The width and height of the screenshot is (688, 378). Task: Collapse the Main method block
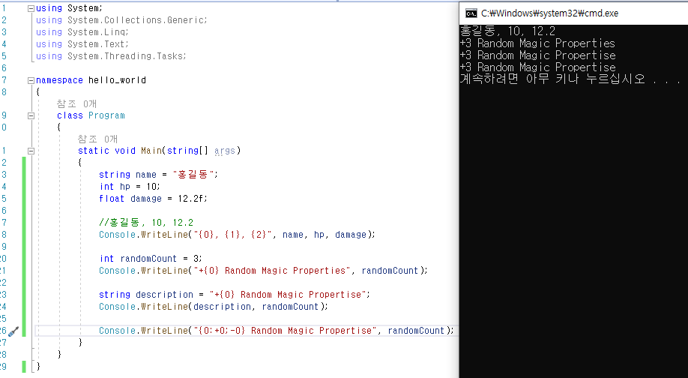[31, 151]
